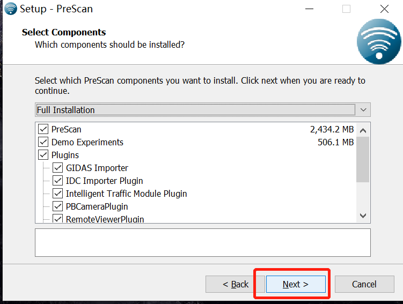This screenshot has height=304, width=403.
Task: Click the empty component description box
Action: tap(203, 242)
